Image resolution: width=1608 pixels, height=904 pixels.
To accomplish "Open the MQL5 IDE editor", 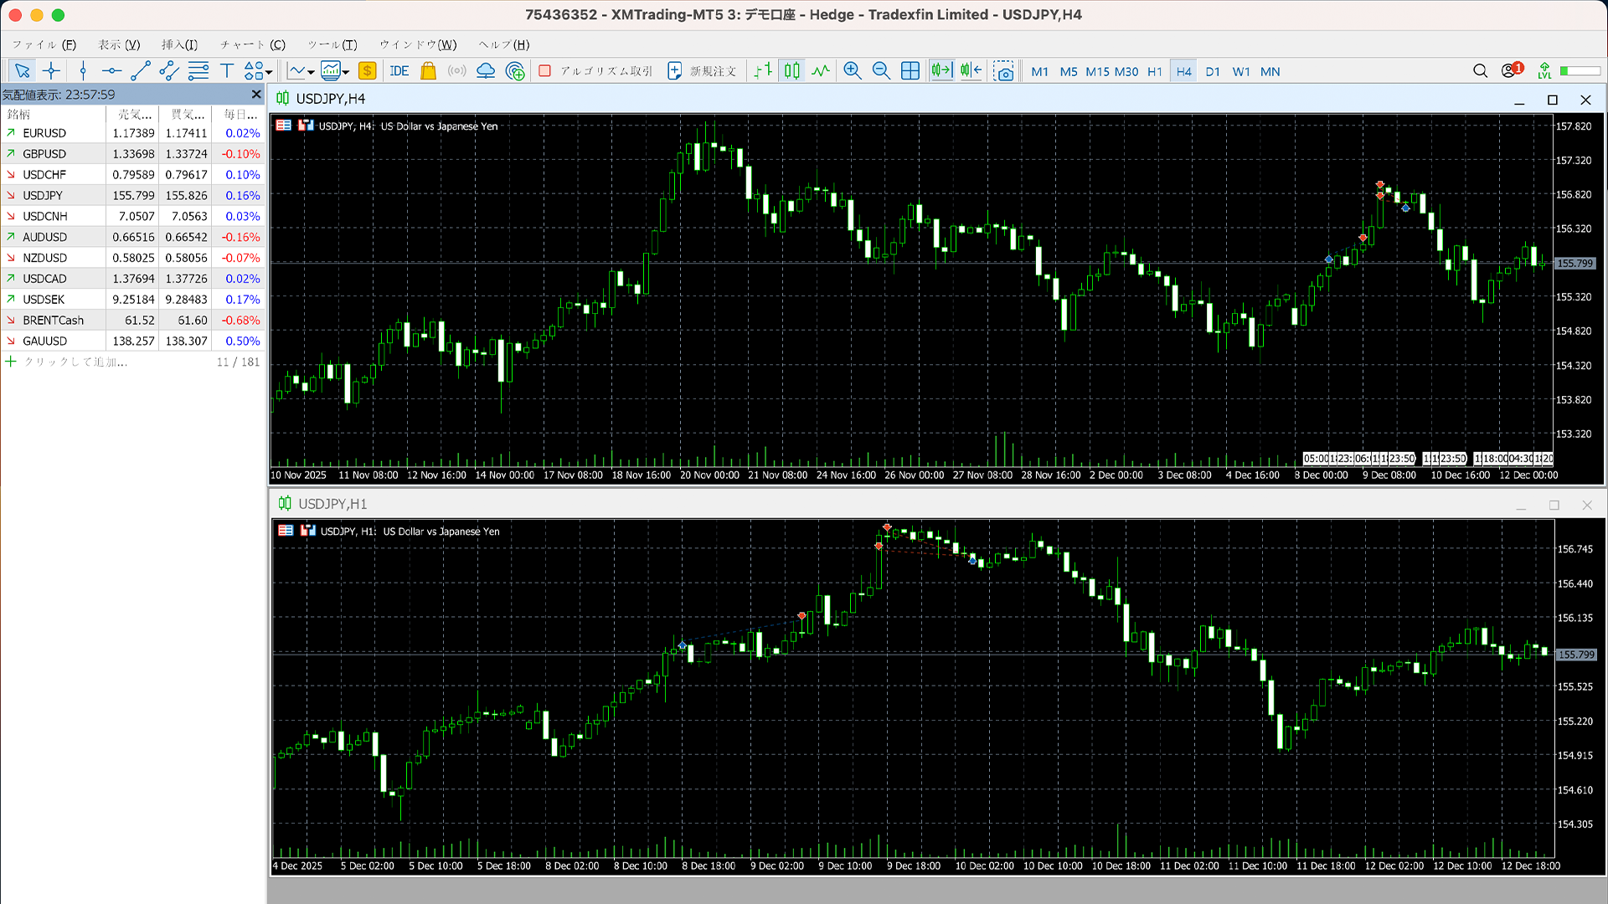I will (x=399, y=71).
